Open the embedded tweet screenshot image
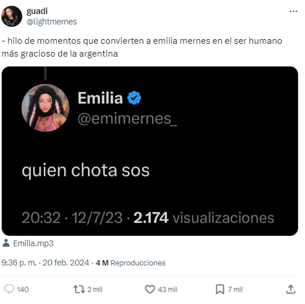 pos(150,151)
